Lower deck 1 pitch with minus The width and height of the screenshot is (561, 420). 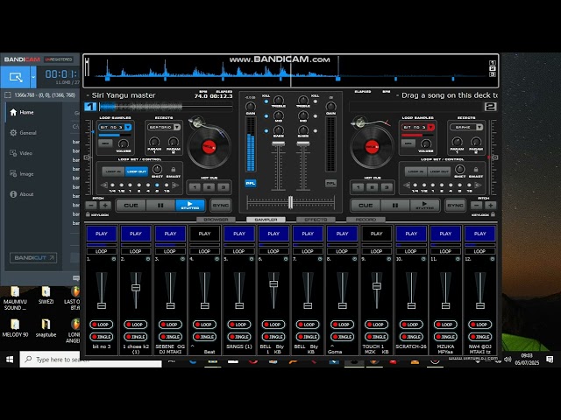tap(91, 206)
